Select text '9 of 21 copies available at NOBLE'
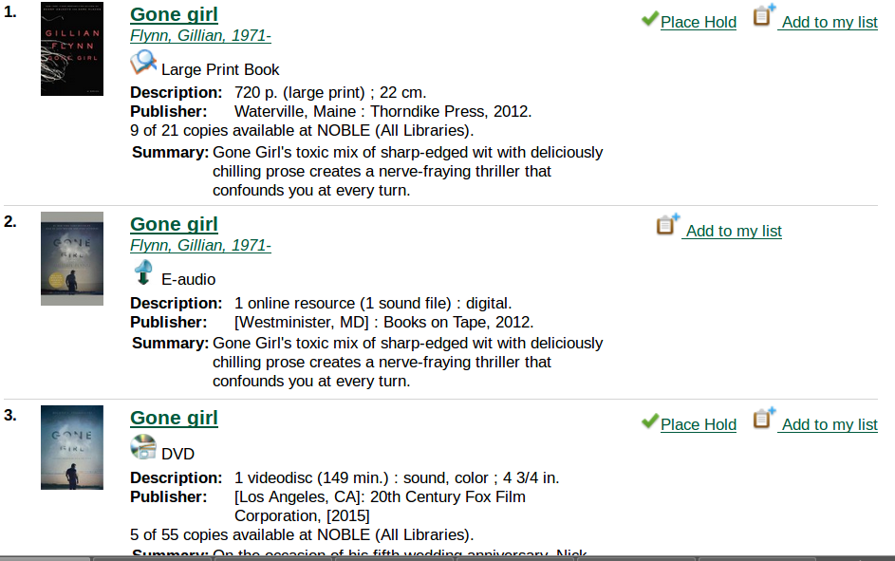Viewport: 895px width, 561px height. pos(250,131)
